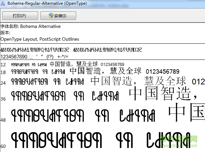Select the window title Bohema-Regular-Alternative (OpenType)
This screenshot has width=205, height=152.
click(47, 3)
